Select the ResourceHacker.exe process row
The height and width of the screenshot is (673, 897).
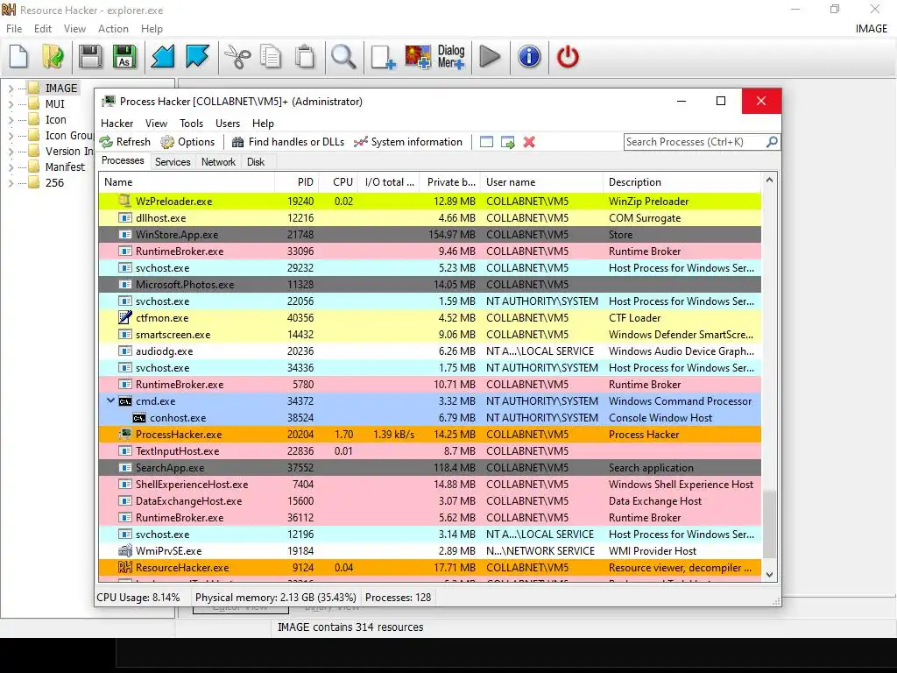tap(429, 568)
